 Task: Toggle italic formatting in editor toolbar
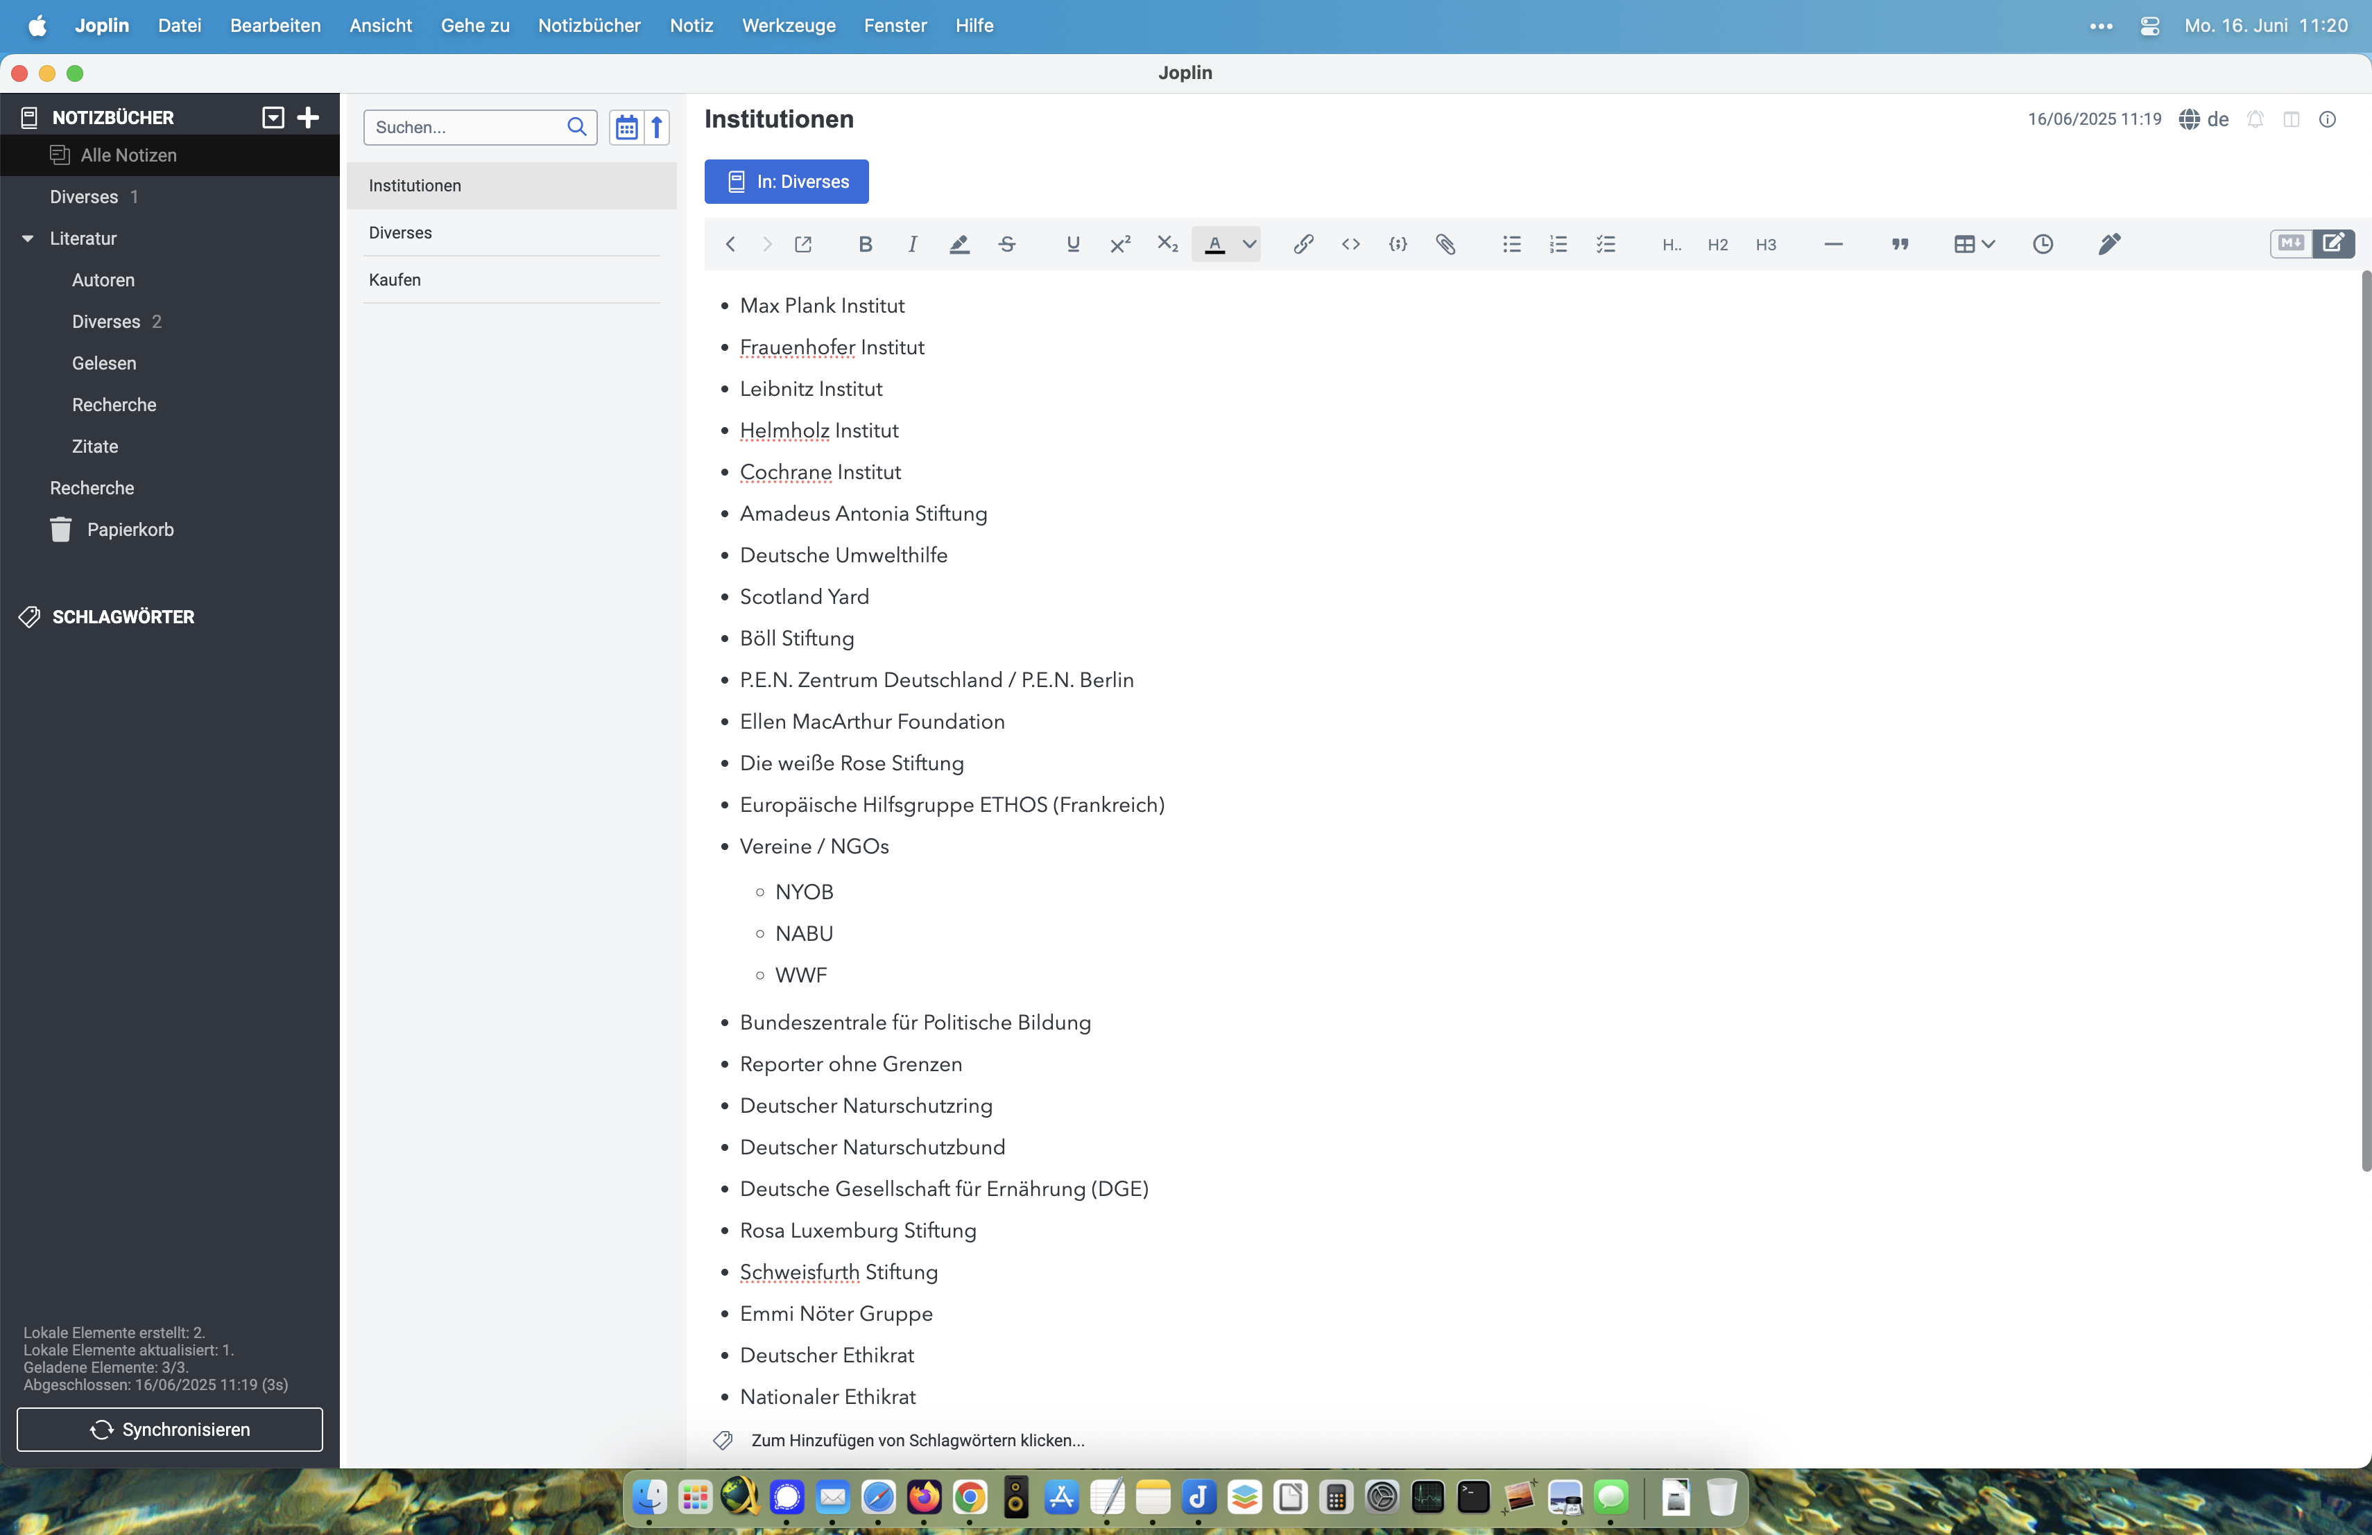click(x=912, y=244)
